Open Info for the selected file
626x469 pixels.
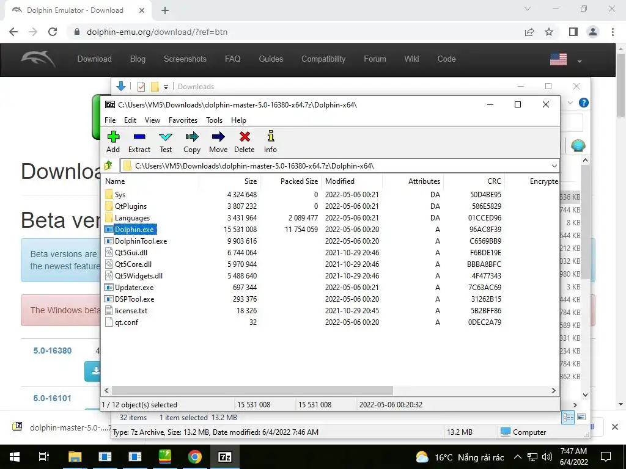click(x=270, y=142)
